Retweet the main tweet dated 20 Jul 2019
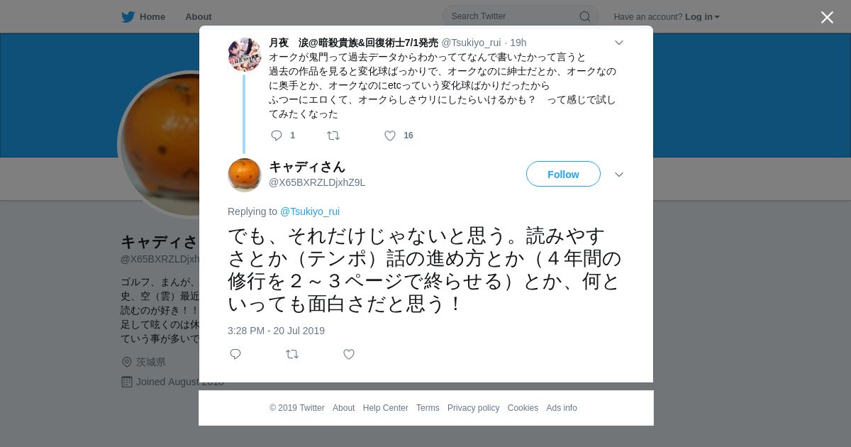851x447 pixels. pos(292,354)
